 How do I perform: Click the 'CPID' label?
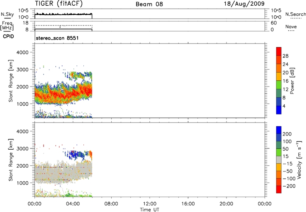click(x=8, y=36)
